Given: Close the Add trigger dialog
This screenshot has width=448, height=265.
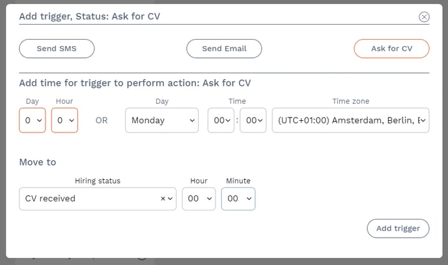Looking at the screenshot, I should (424, 17).
